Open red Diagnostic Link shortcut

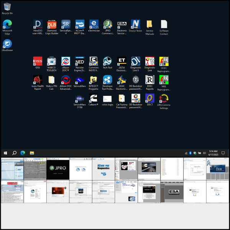tap(150, 64)
